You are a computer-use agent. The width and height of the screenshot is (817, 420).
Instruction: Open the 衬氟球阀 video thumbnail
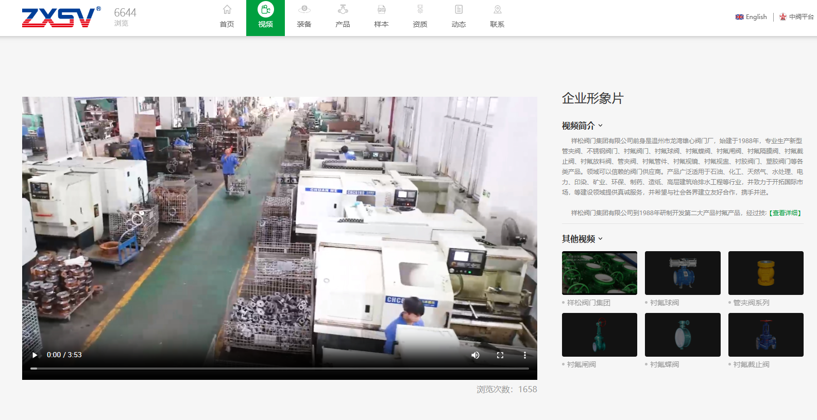[x=683, y=273]
